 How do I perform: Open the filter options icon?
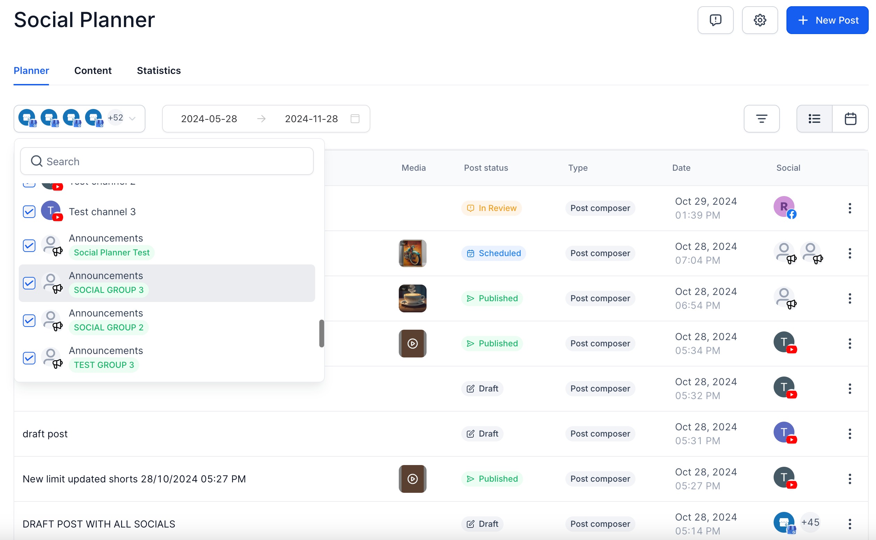761,119
